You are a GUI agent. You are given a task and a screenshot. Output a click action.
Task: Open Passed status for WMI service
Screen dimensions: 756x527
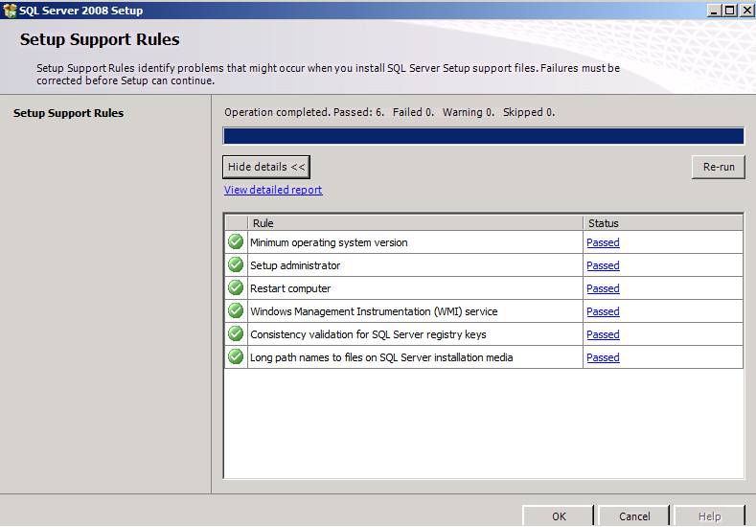tap(603, 311)
